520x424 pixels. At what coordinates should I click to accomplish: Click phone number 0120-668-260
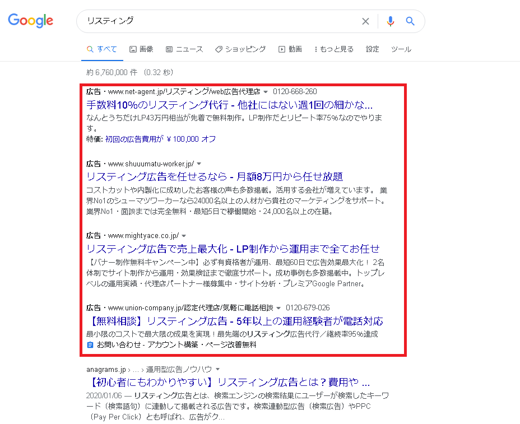click(295, 91)
